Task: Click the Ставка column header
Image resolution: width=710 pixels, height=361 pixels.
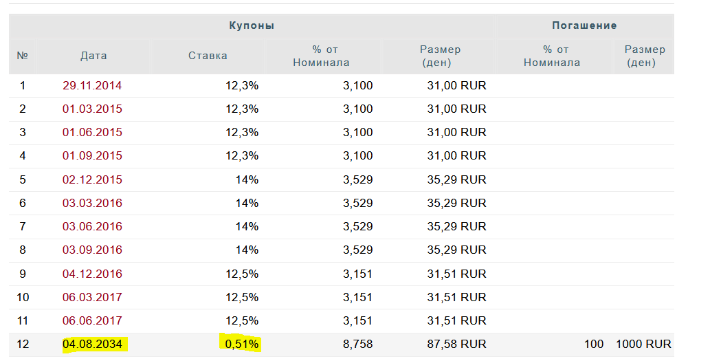Action: click(x=208, y=56)
